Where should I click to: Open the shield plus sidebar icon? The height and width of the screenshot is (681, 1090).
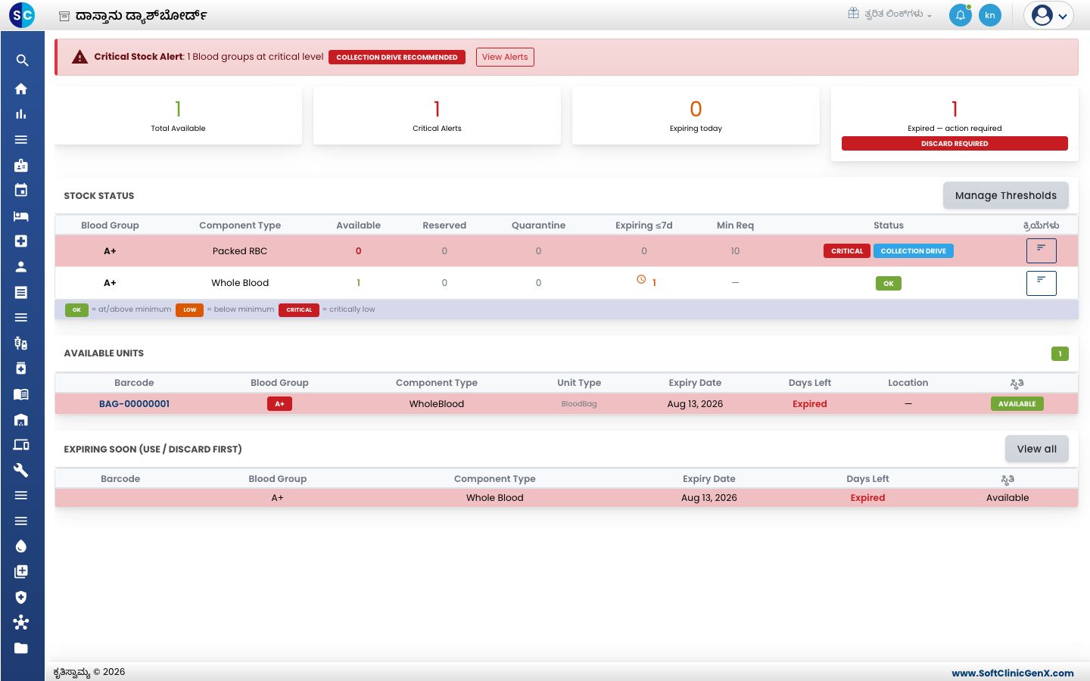point(21,597)
